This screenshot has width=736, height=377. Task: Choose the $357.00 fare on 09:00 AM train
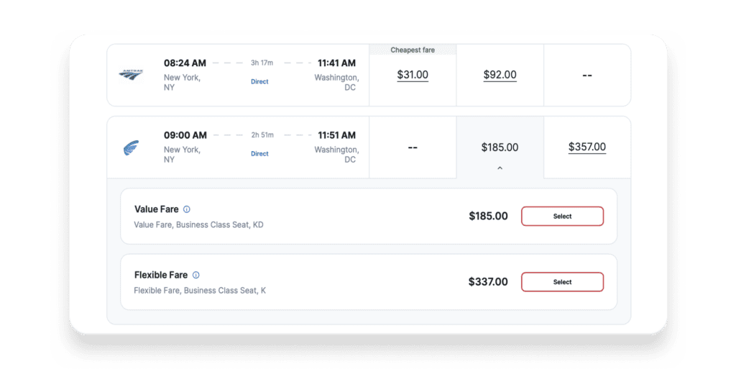[587, 147]
